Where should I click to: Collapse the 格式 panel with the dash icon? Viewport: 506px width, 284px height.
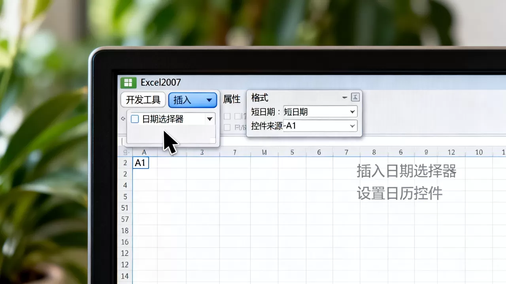pos(345,97)
